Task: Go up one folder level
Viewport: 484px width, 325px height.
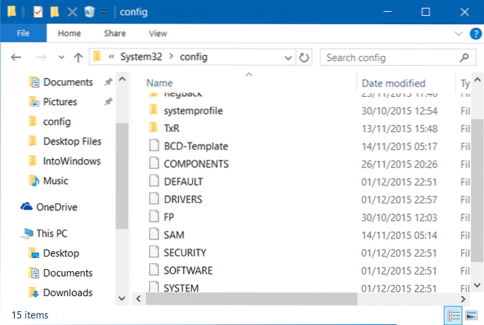Action: pyautogui.click(x=78, y=57)
